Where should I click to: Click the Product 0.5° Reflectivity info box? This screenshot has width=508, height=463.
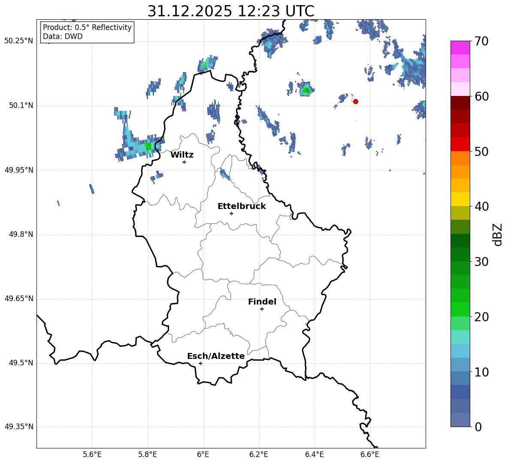pyautogui.click(x=87, y=32)
